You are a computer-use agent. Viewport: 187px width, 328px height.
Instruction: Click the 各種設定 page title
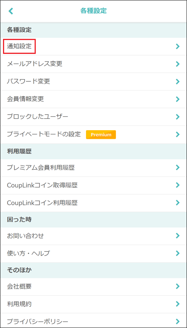click(x=93, y=11)
